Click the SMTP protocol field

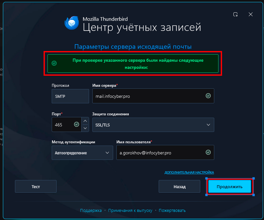point(70,96)
